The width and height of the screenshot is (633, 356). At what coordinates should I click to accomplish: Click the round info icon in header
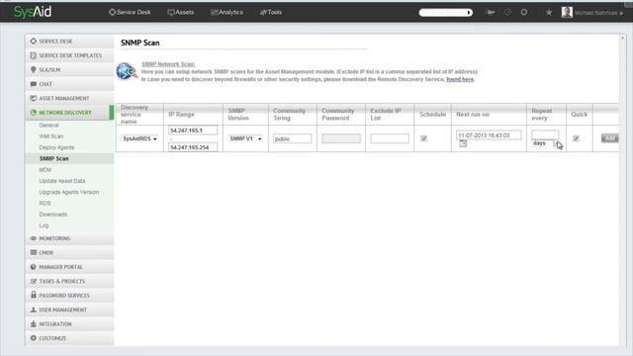point(507,13)
